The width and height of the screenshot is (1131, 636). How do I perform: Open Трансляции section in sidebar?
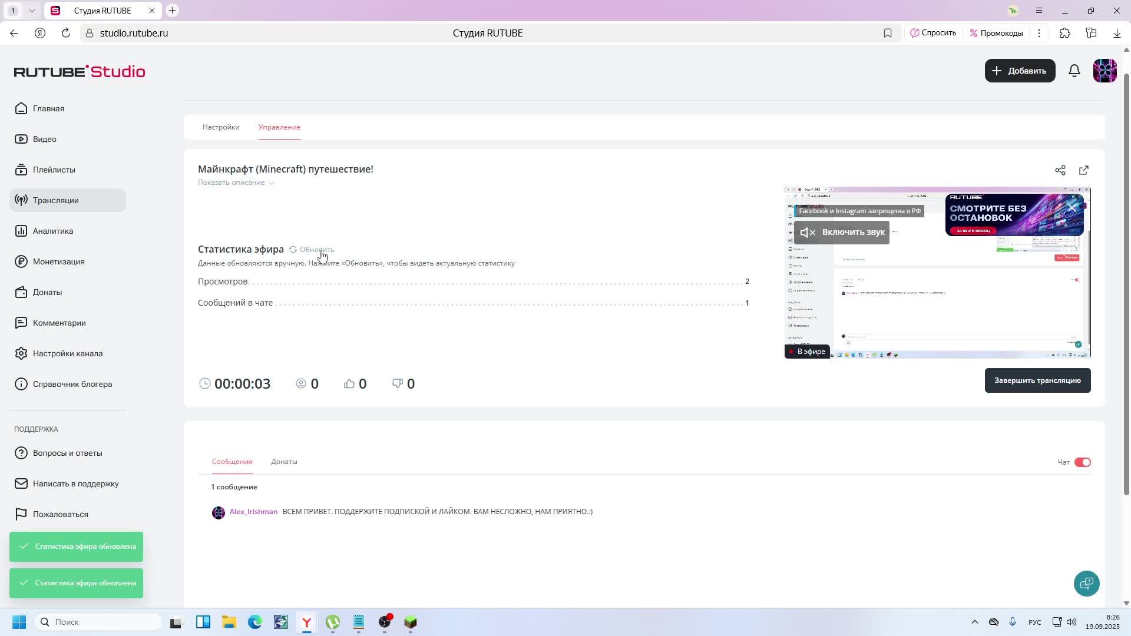click(55, 200)
